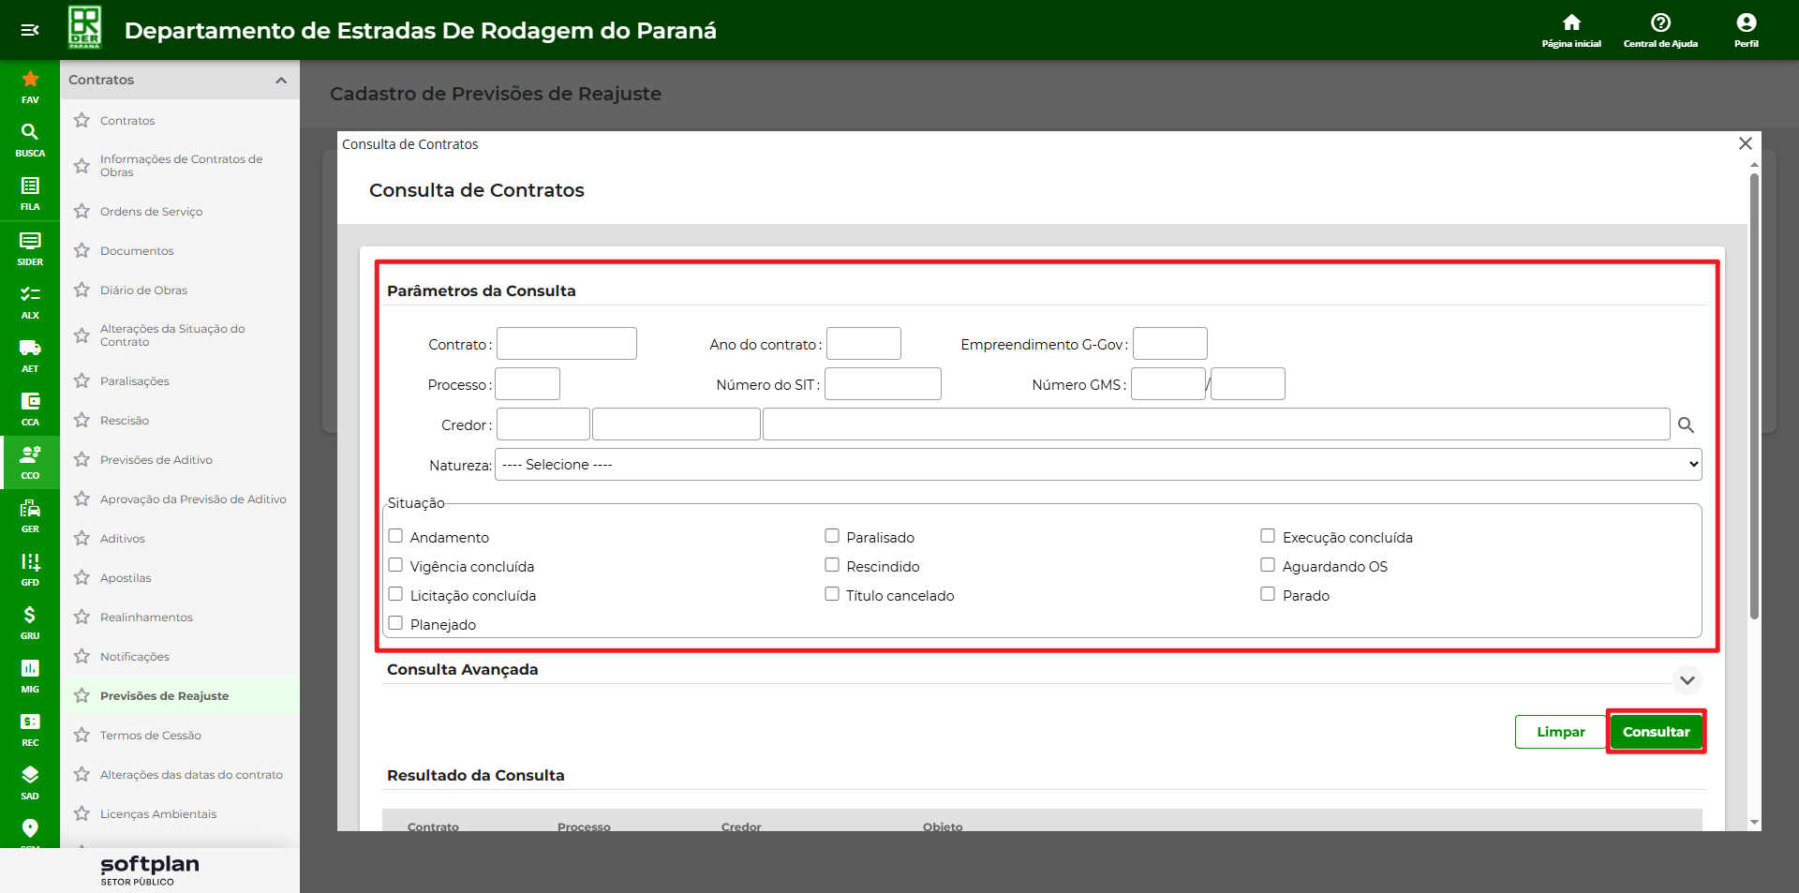Favorite the Ordens de Serviço star
1799x893 pixels.
pos(82,212)
